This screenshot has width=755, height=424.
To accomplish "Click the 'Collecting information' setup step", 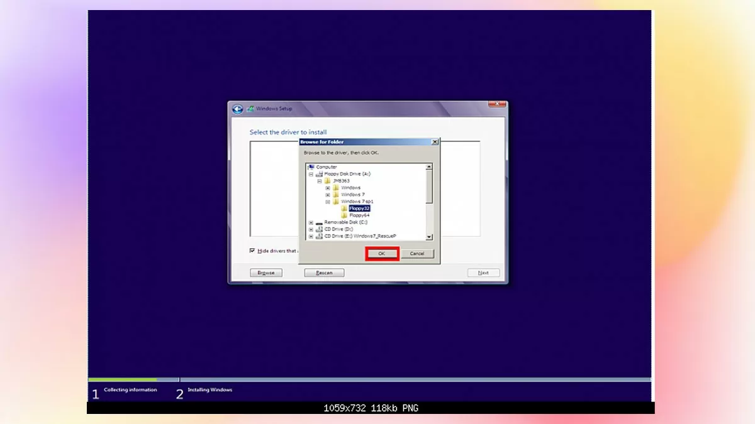I will click(131, 389).
